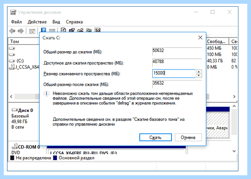Decrease shrink size with the down stepper arrow
The height and width of the screenshot is (179, 251).
[x=199, y=75]
